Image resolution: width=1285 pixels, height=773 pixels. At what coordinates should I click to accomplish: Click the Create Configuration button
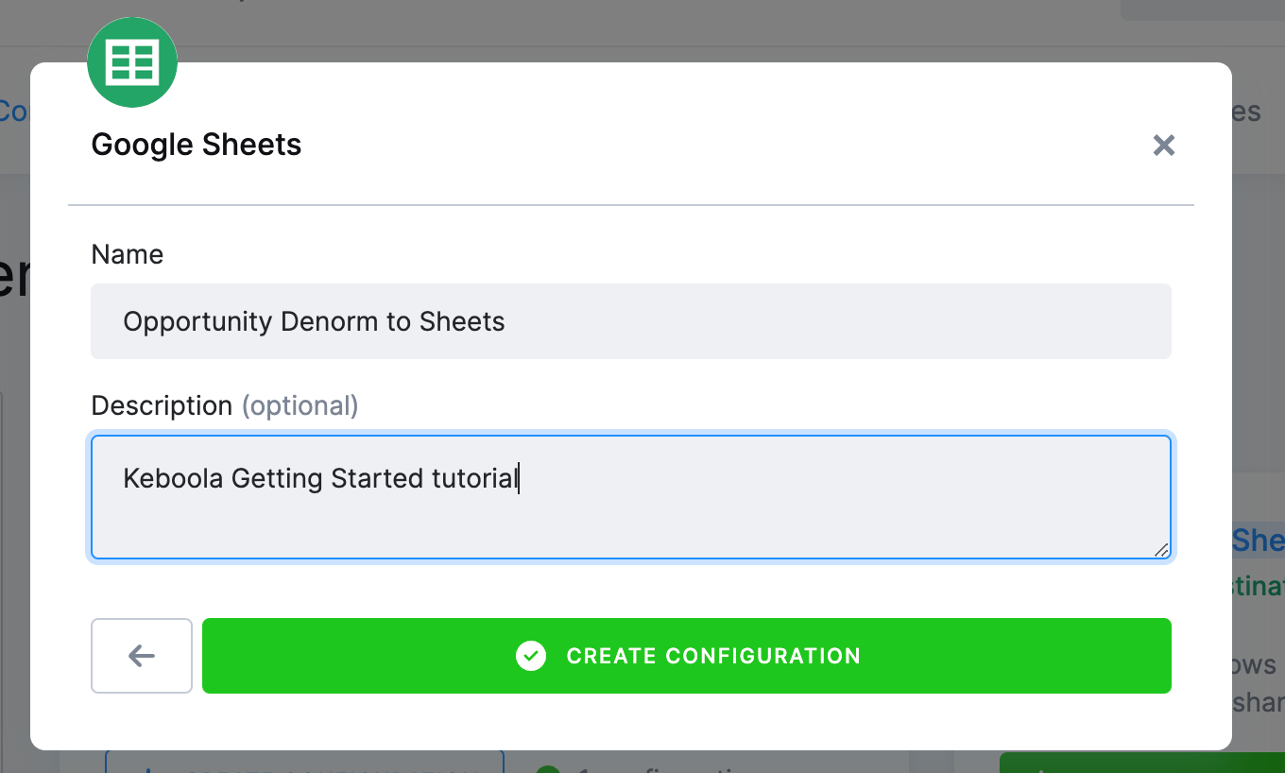tap(687, 656)
